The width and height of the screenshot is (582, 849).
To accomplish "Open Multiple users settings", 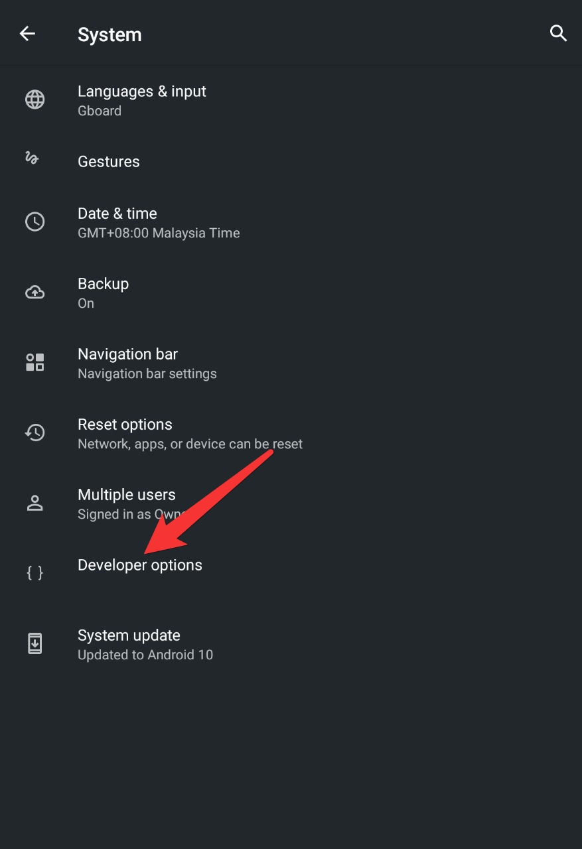I will [291, 503].
